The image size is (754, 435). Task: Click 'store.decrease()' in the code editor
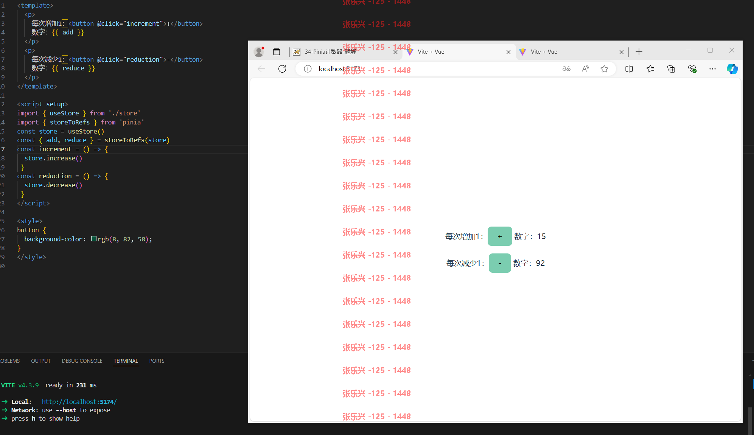coord(53,185)
